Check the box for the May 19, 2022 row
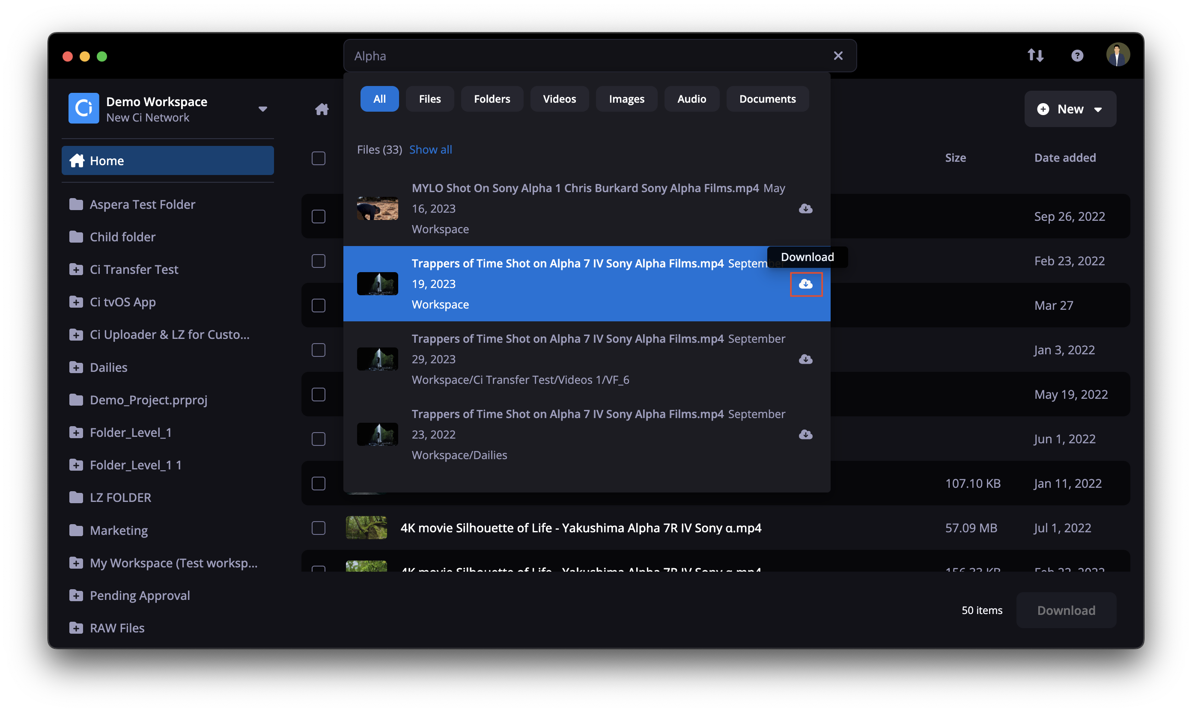Image resolution: width=1192 pixels, height=712 pixels. coord(318,395)
